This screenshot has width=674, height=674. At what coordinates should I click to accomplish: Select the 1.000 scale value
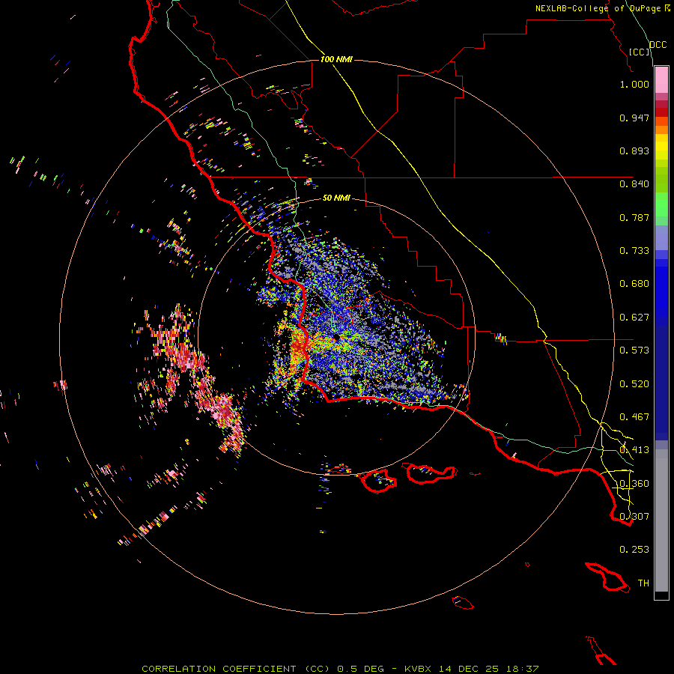(634, 84)
